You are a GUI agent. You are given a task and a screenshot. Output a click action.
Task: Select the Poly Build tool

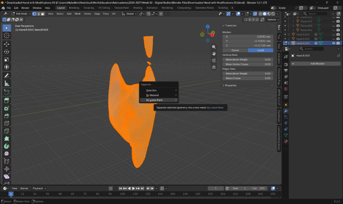tap(6, 138)
